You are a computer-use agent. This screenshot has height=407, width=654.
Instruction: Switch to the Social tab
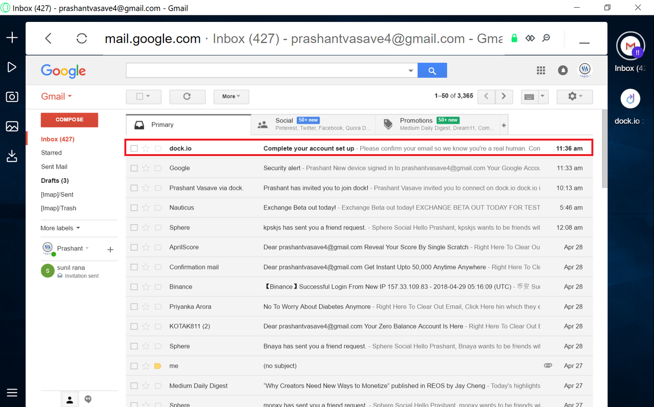313,125
